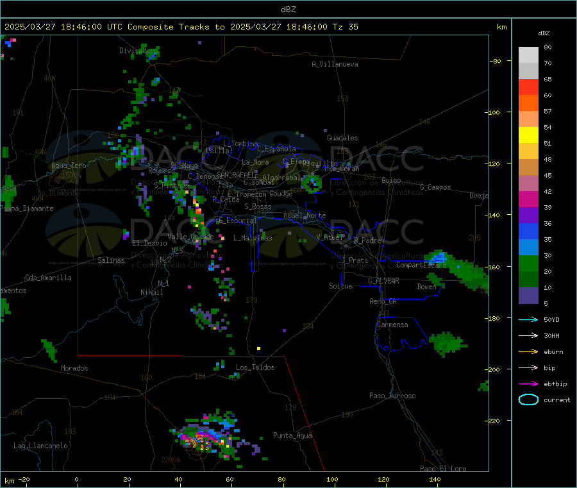Click the bip pink arrow legend icon
The width and height of the screenshot is (577, 488).
click(528, 367)
